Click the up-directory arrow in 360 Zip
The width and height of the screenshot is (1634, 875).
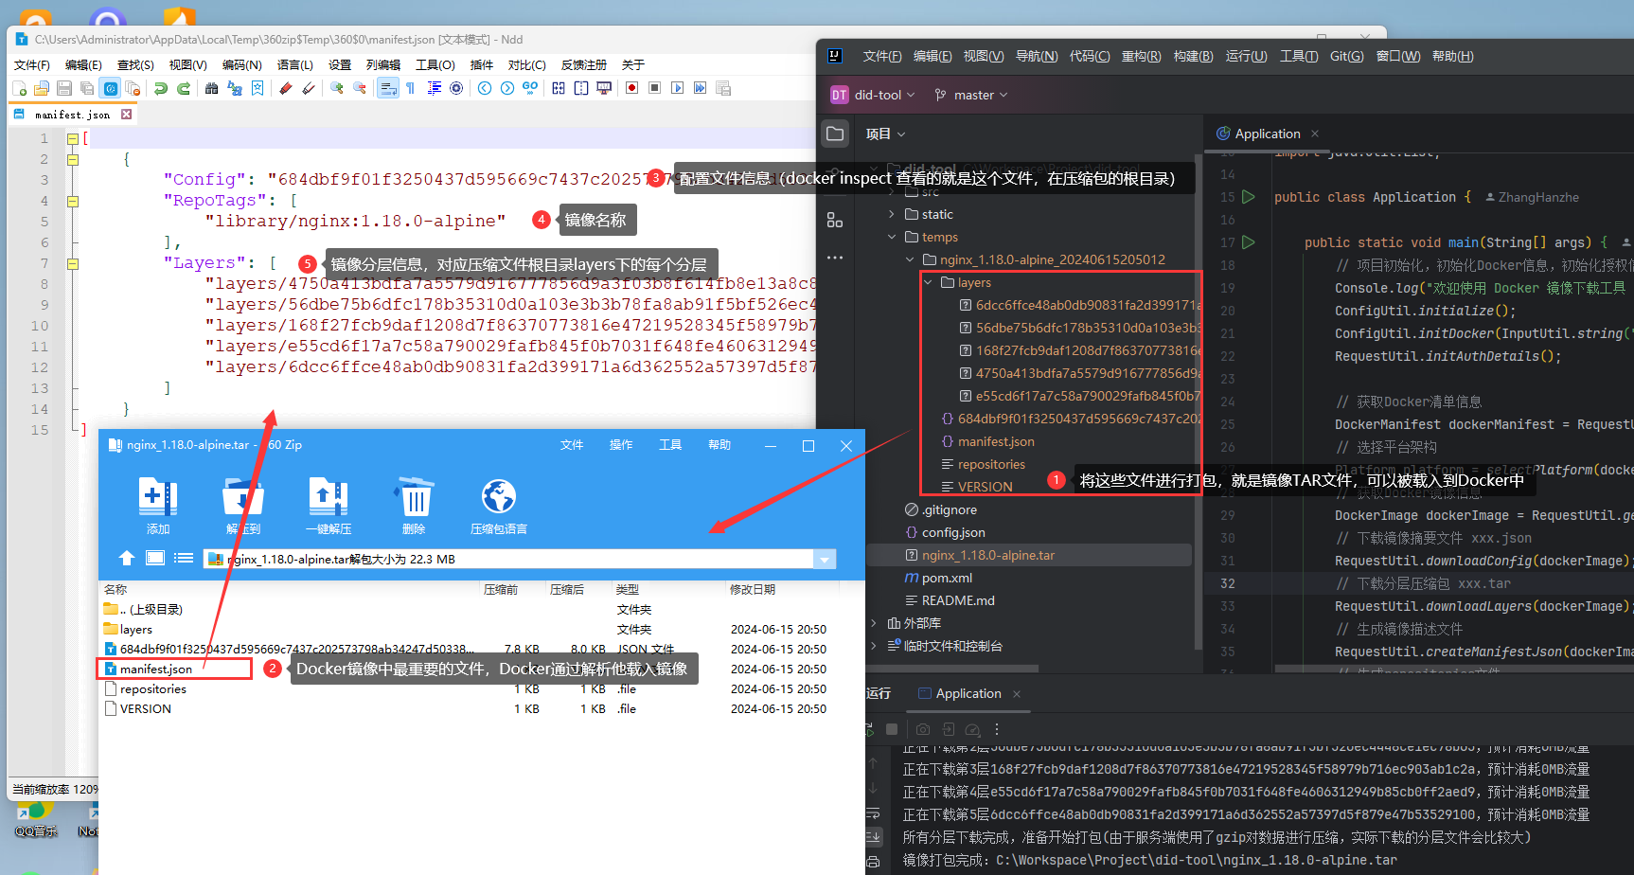pyautogui.click(x=127, y=559)
